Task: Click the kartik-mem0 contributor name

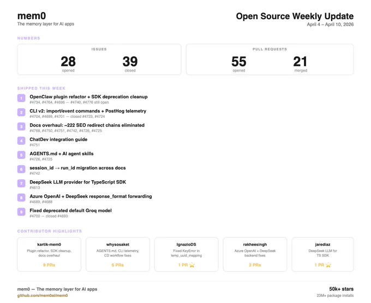Action: [49, 244]
